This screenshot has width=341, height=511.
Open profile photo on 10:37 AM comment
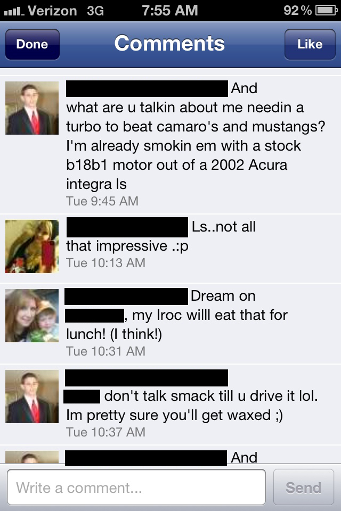(x=32, y=396)
